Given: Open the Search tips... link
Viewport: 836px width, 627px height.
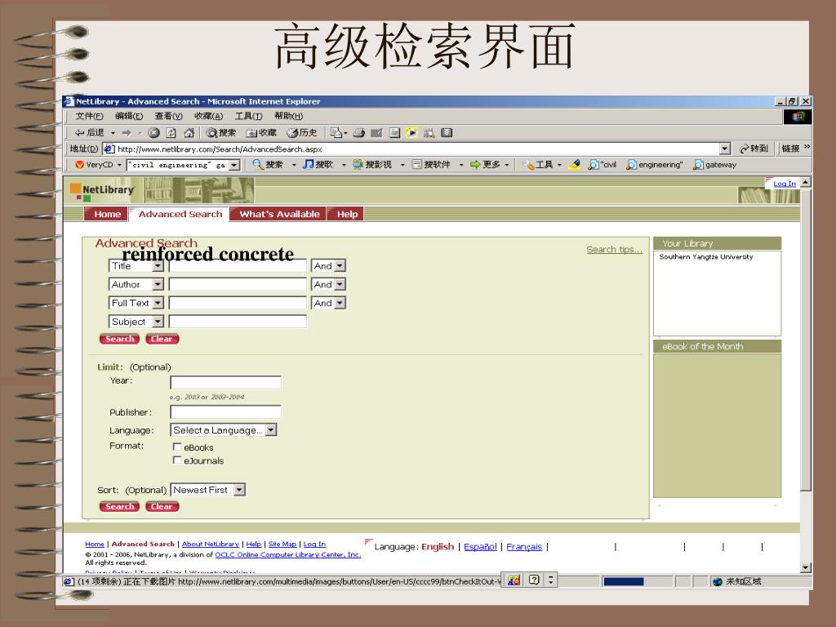Looking at the screenshot, I should click(614, 249).
